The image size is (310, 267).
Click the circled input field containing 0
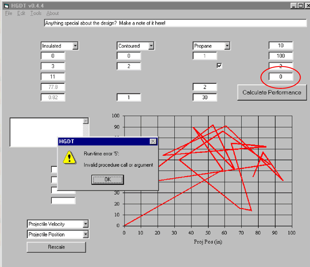281,76
